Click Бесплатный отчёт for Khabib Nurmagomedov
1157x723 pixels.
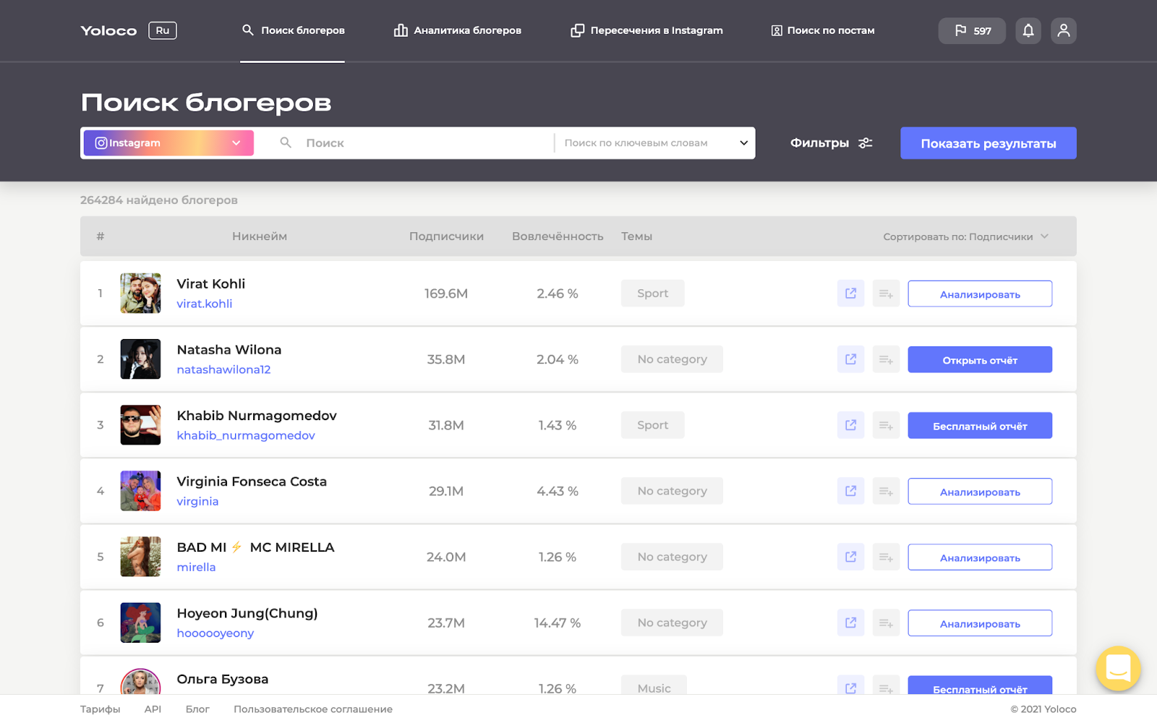(x=980, y=425)
